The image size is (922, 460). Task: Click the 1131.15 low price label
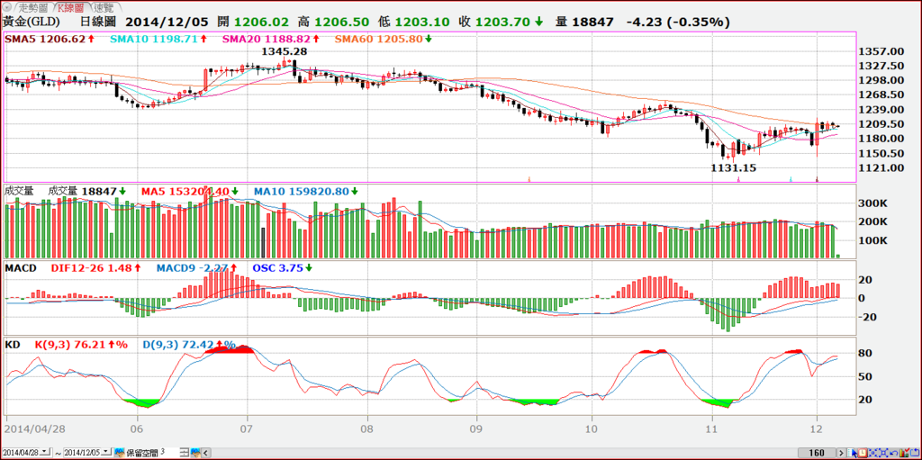click(733, 167)
